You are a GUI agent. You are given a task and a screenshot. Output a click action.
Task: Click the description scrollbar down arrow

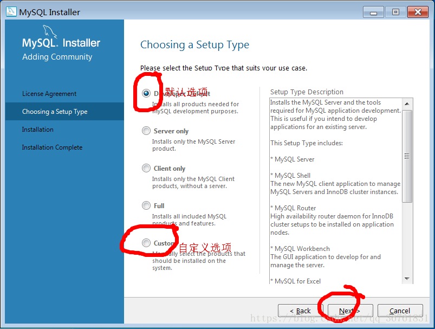pos(407,279)
